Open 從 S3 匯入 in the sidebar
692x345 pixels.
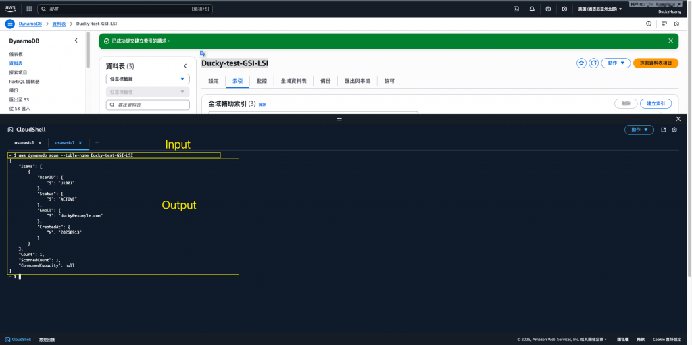coord(20,109)
